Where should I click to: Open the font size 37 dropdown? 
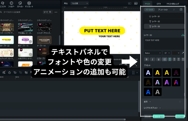pyautogui.click(x=167, y=53)
